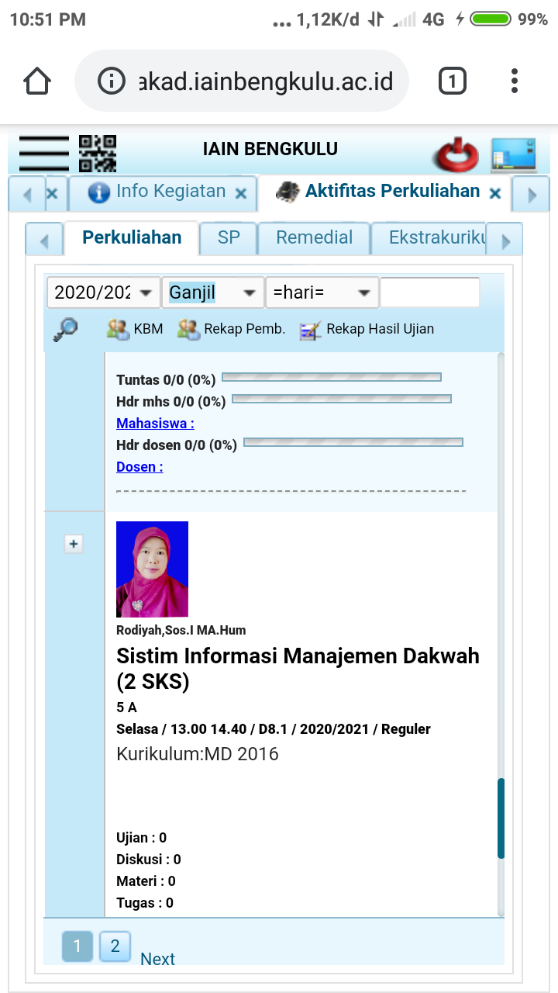Click the magnifying glass search icon

tap(65, 330)
